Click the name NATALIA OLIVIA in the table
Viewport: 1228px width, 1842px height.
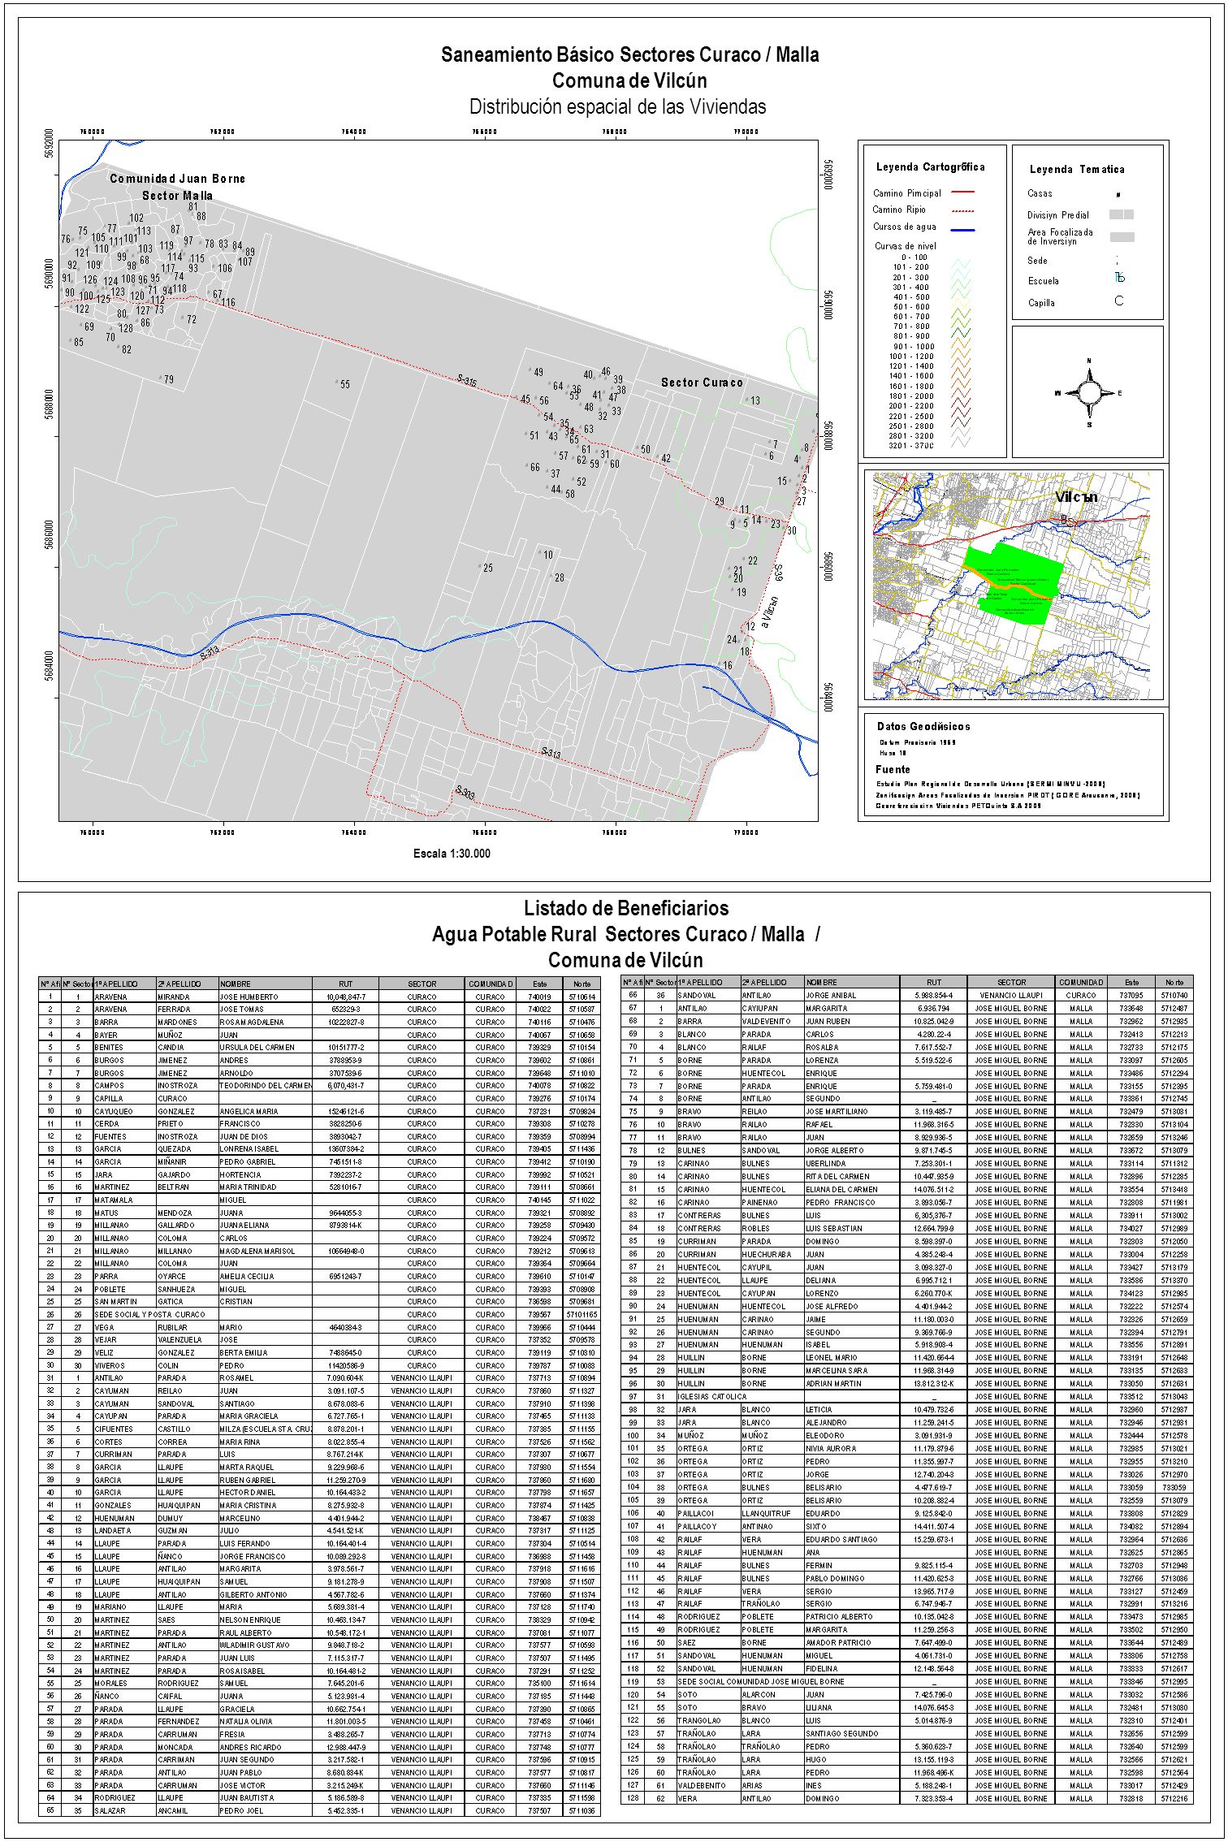point(246,1721)
